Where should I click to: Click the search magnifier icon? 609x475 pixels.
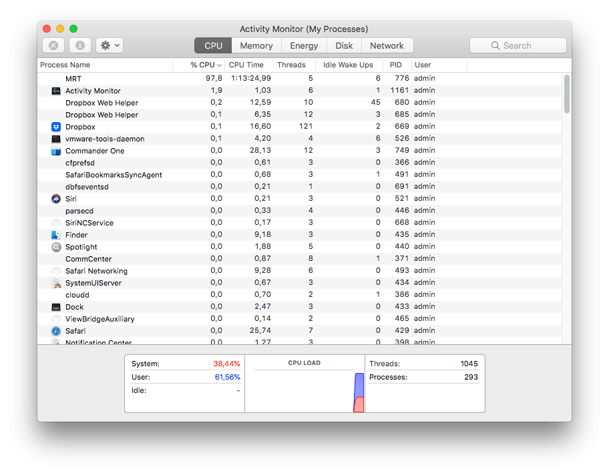coord(495,45)
